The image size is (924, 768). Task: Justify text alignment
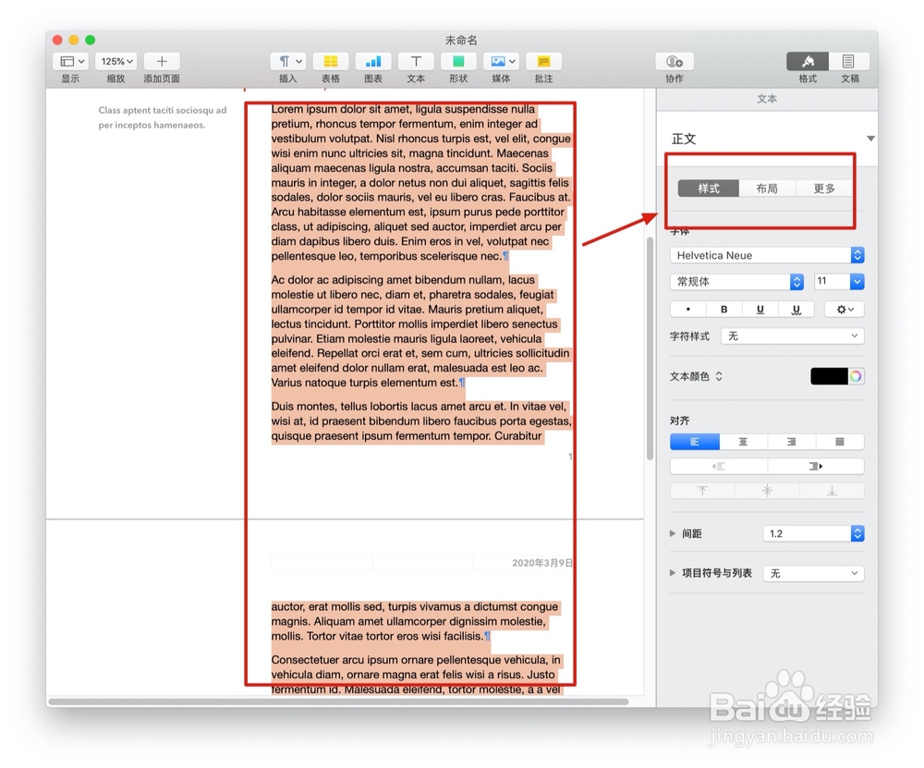coord(840,442)
